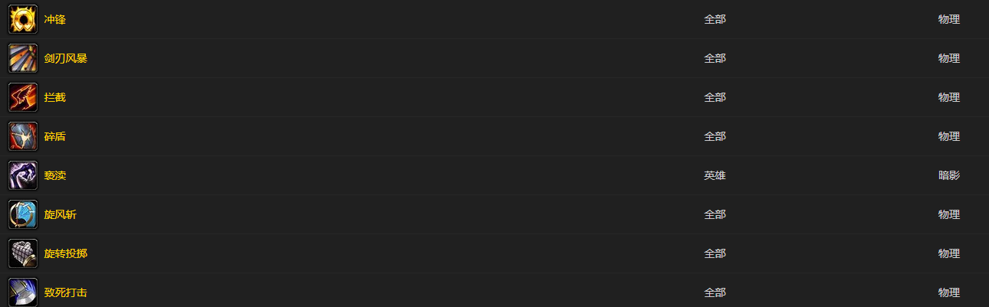The width and height of the screenshot is (989, 307).
Task: Open the 亵渎 spell link
Action: (55, 175)
